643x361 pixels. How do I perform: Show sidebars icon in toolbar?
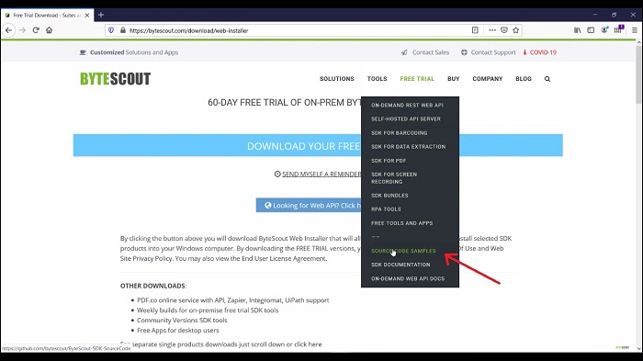coord(591,30)
